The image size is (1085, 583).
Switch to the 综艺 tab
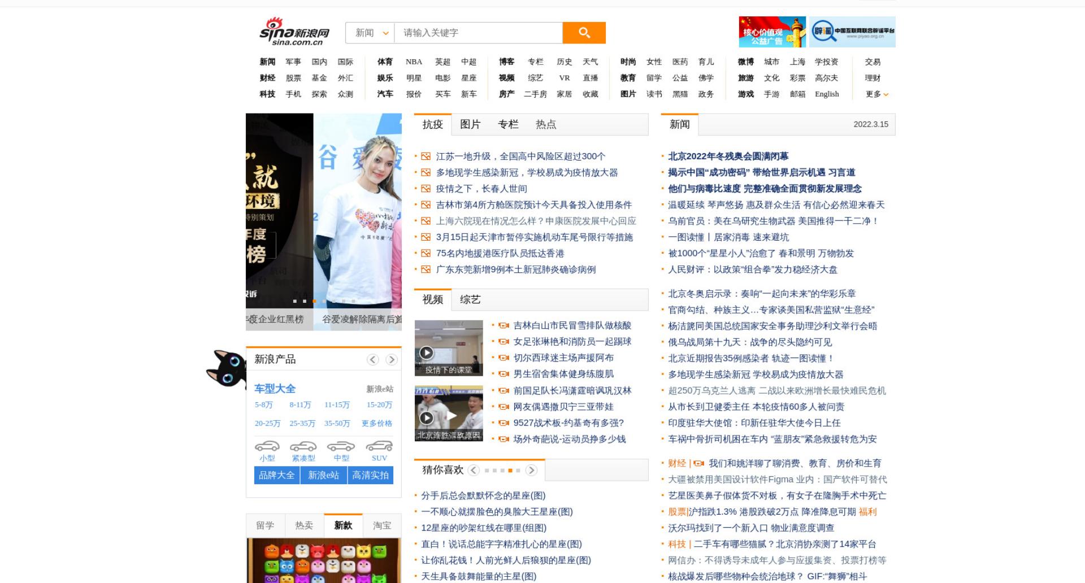[x=470, y=300]
